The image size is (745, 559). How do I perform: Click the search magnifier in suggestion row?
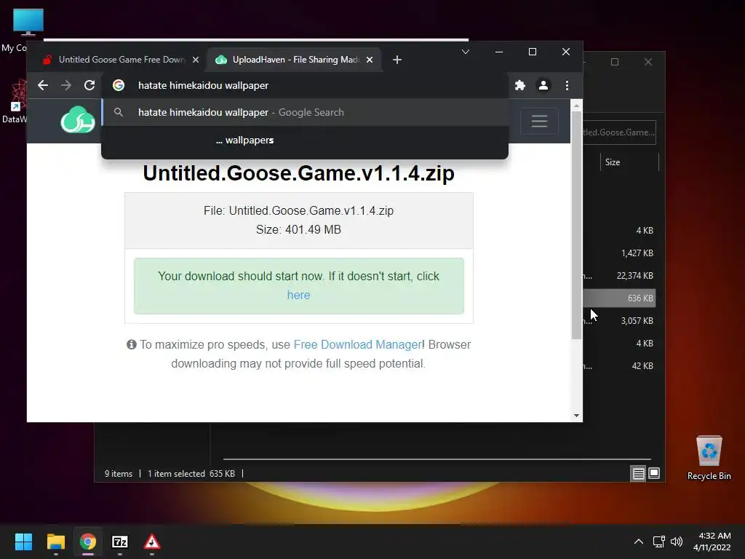pyautogui.click(x=119, y=112)
